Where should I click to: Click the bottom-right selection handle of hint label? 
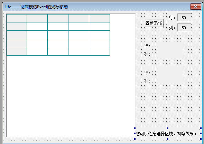click(x=201, y=139)
